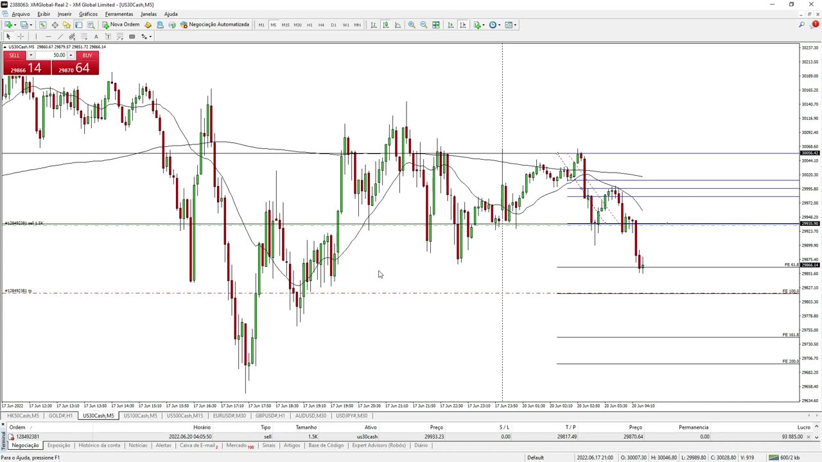822x462 pixels.
Task: Select the equidistant channel tool
Action: point(72,37)
